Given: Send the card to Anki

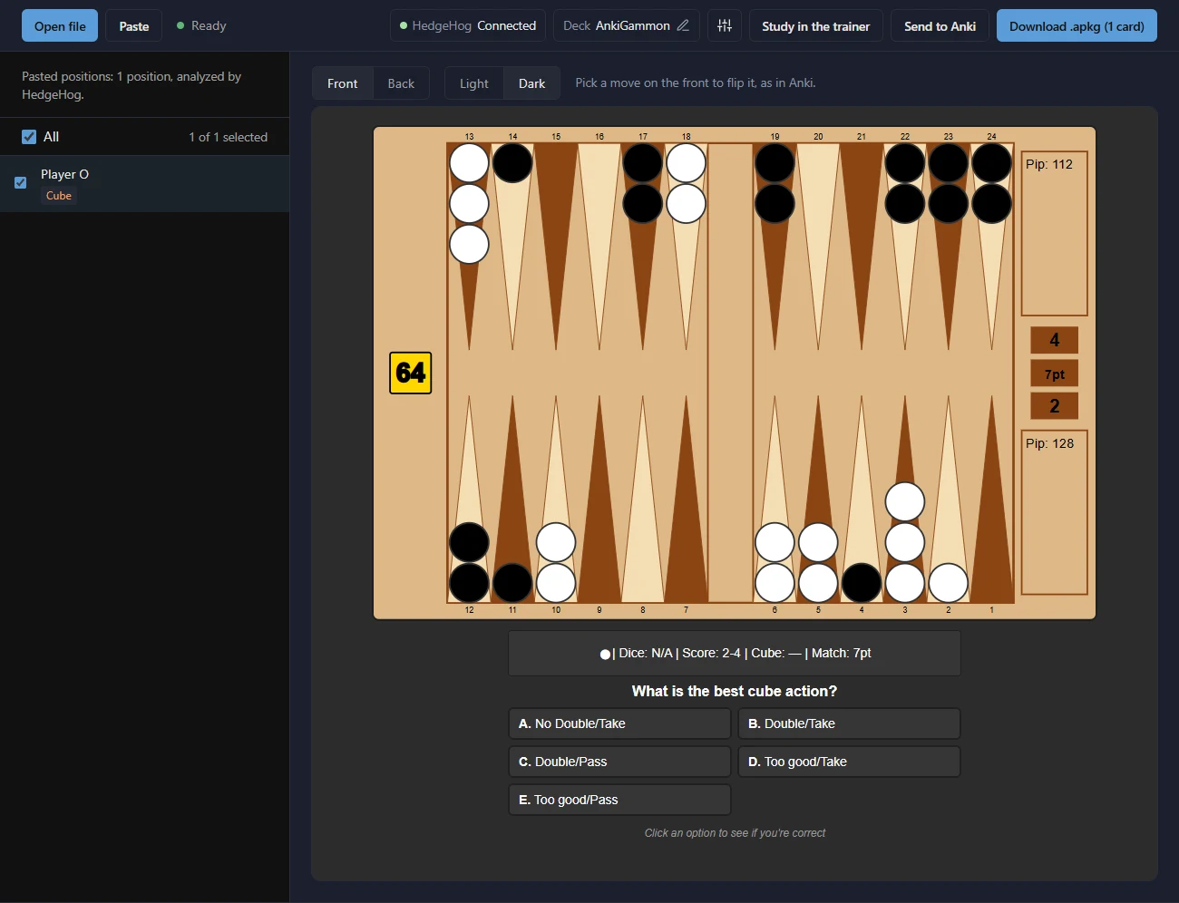Looking at the screenshot, I should 940,25.
